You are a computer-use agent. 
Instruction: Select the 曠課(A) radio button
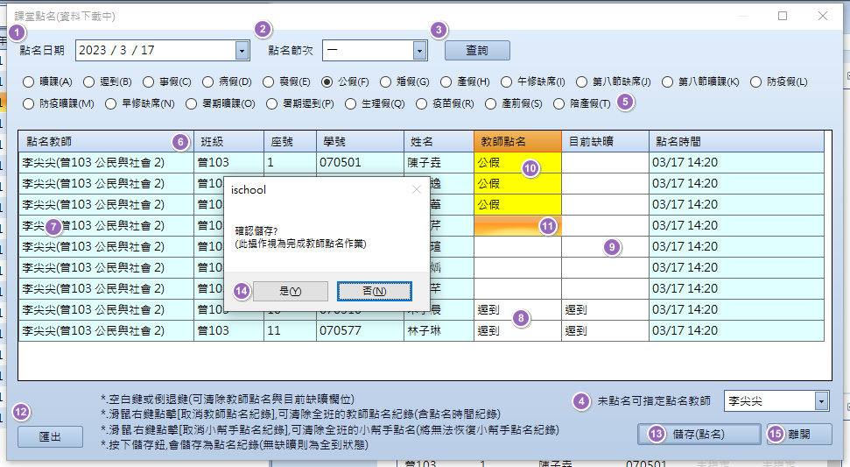click(x=29, y=82)
